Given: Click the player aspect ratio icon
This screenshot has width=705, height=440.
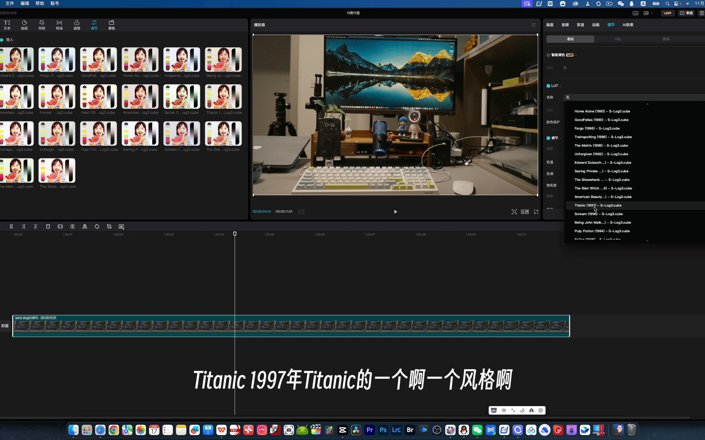Looking at the screenshot, I should point(525,212).
